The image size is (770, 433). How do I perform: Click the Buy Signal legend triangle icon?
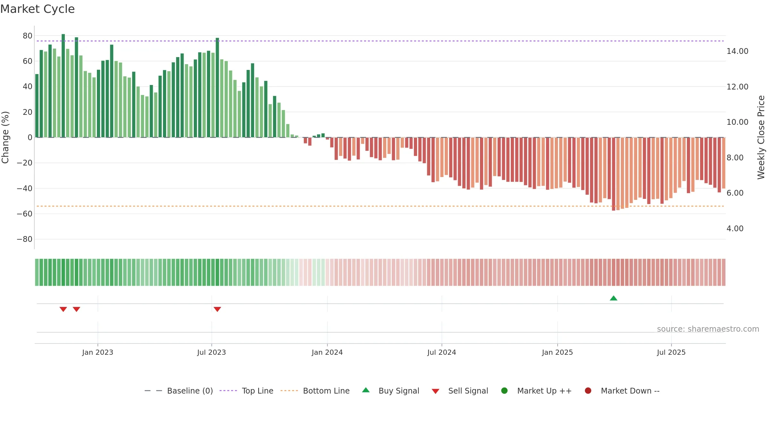coord(366,390)
